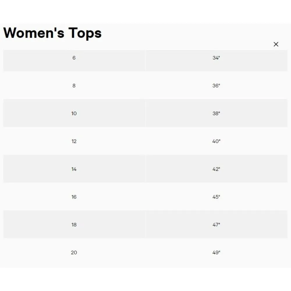Choose size 12 in the size column
The width and height of the screenshot is (291, 291).
[x=74, y=141]
